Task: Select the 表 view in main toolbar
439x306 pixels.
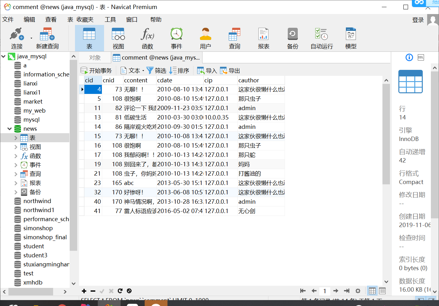Action: (89, 37)
